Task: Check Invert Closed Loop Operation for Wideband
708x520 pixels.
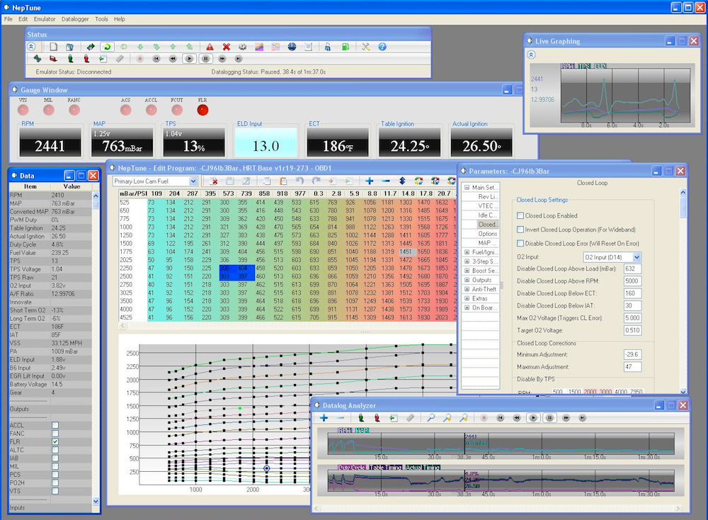Action: point(520,230)
